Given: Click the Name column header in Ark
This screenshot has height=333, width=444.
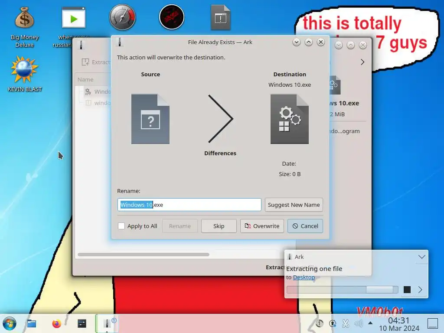Looking at the screenshot, I should (x=85, y=80).
